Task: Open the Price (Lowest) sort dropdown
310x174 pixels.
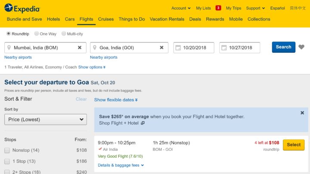Action: pyautogui.click(x=46, y=120)
